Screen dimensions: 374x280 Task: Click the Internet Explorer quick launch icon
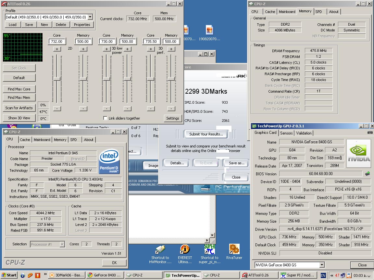(23, 275)
